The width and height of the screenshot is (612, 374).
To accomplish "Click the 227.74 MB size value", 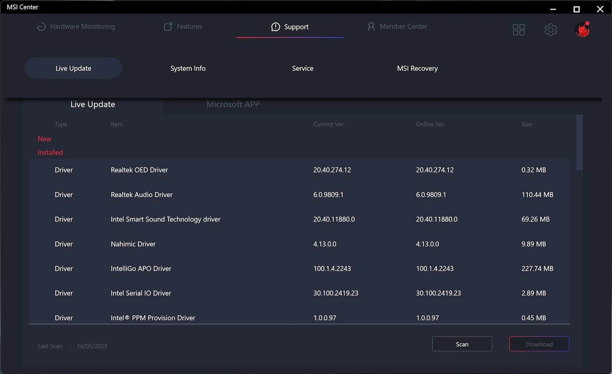I will point(537,268).
